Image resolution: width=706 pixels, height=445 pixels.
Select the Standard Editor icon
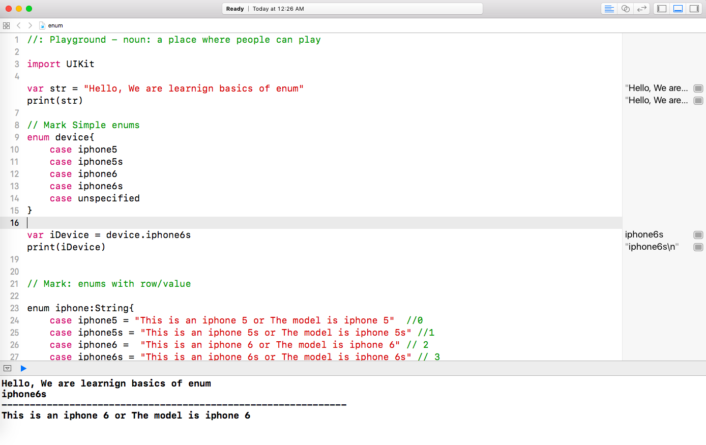tap(609, 9)
